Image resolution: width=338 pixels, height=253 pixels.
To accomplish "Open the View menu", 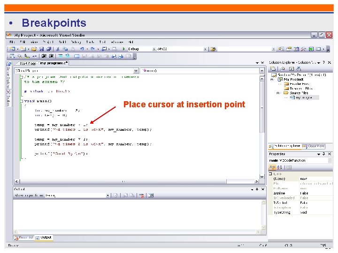I will 34,42.
